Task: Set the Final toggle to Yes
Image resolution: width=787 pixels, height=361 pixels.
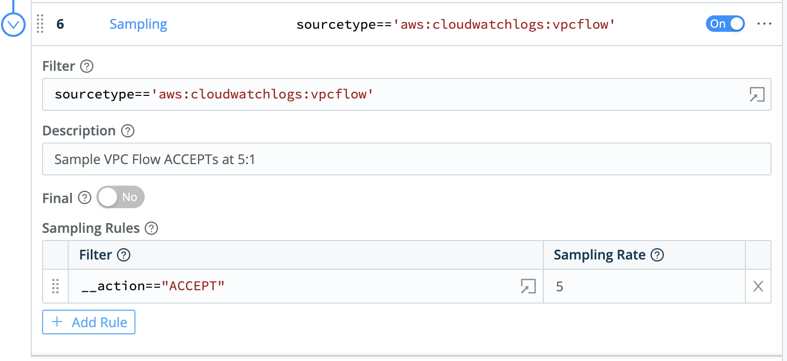Action: click(x=121, y=197)
